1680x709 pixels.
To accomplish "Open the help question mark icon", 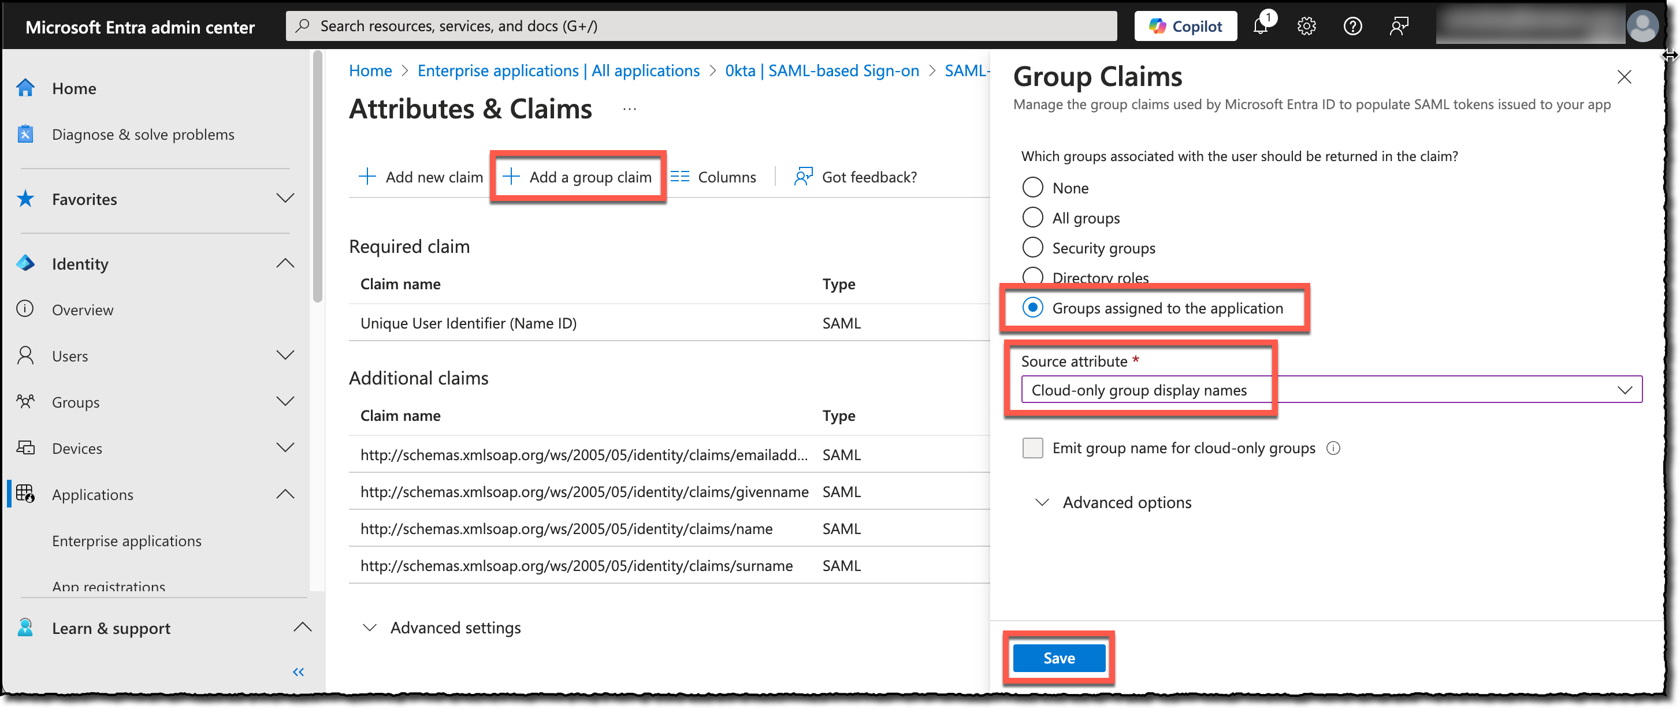I will point(1352,26).
